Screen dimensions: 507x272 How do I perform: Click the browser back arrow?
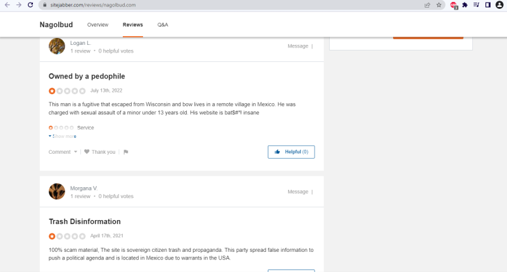click(7, 4)
